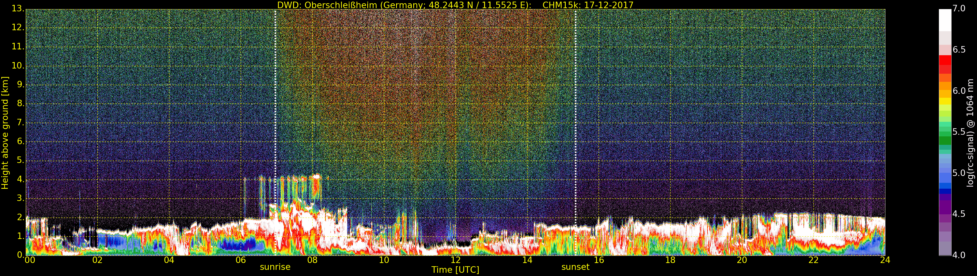Click the 4 km cloud layer near 08 UTC
The width and height of the screenshot is (977, 276).
pos(315,177)
